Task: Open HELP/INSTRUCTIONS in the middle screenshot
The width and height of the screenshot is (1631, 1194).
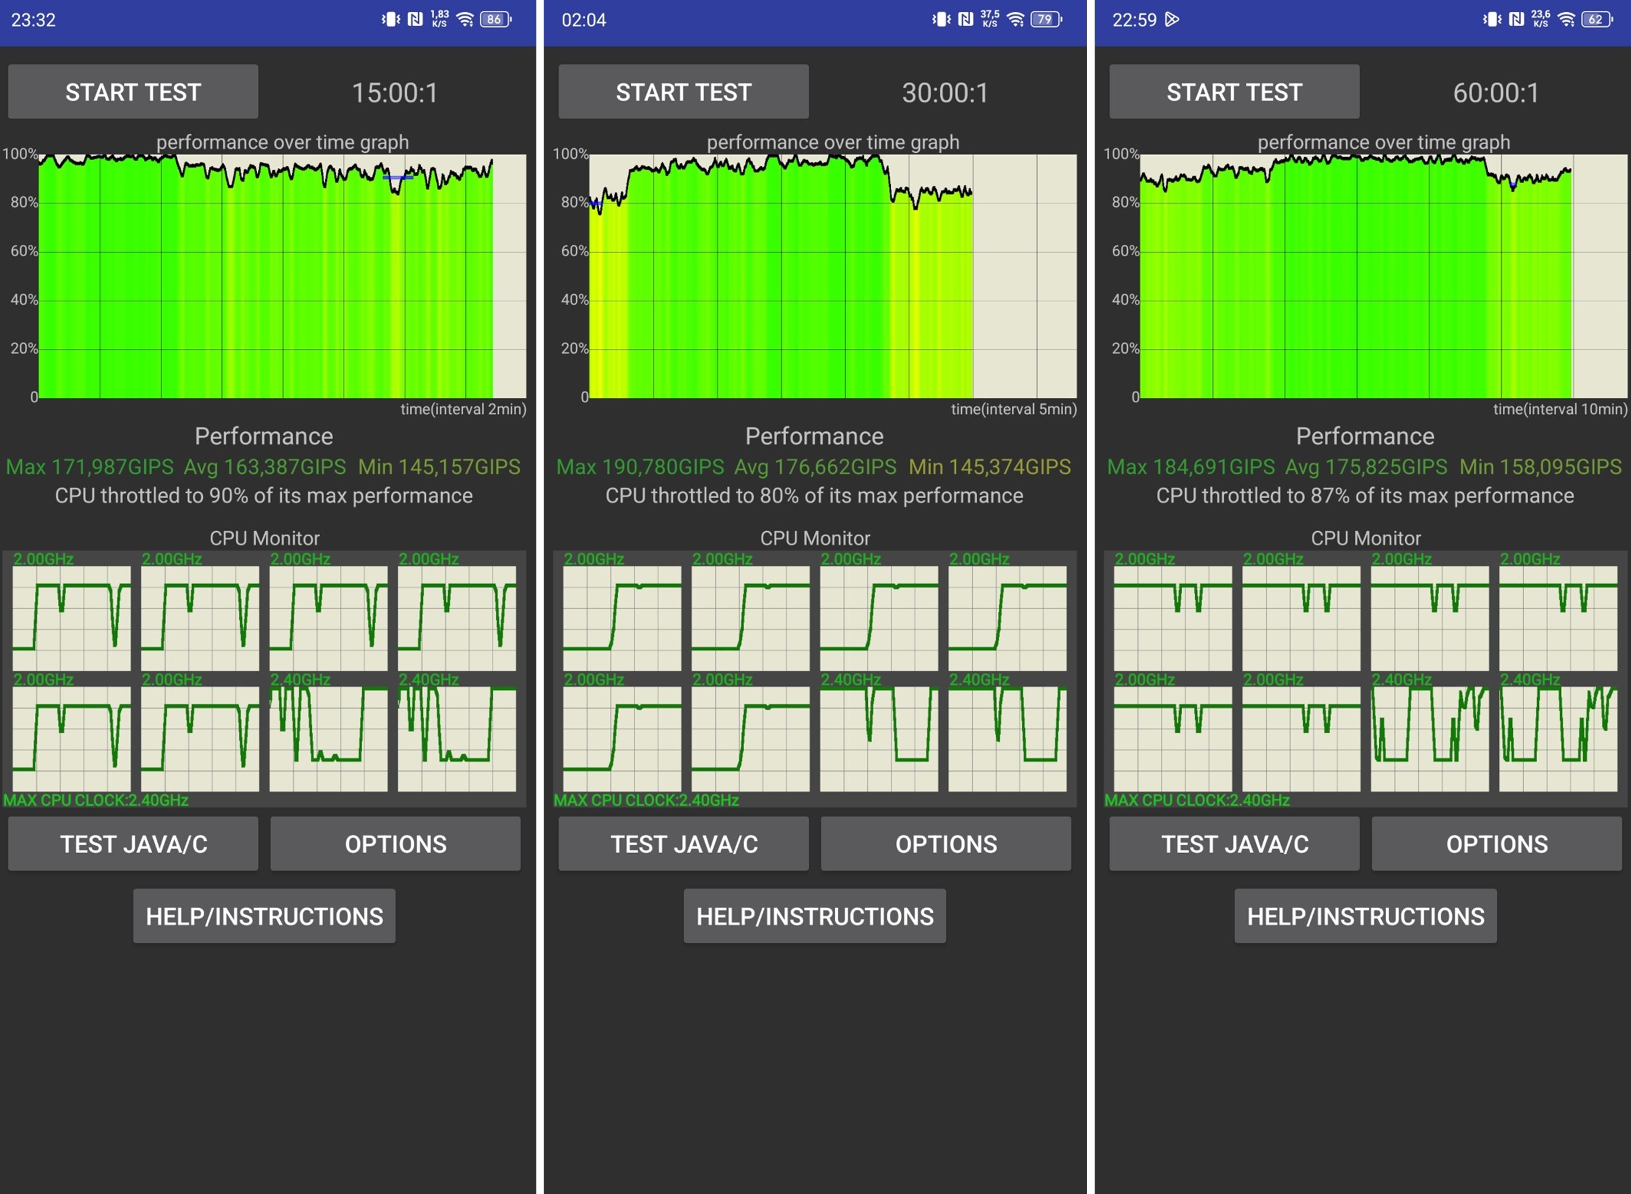Action: [x=814, y=916]
